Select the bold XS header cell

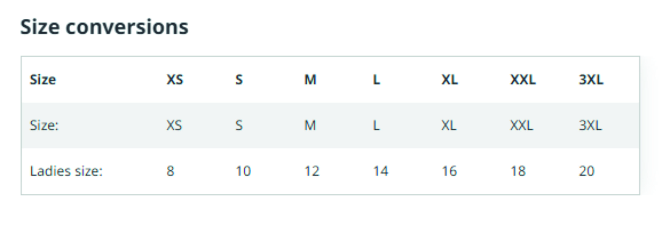coord(175,80)
